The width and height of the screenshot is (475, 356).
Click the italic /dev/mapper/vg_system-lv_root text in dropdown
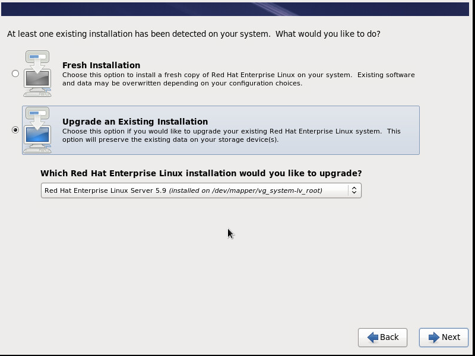pyautogui.click(x=246, y=190)
